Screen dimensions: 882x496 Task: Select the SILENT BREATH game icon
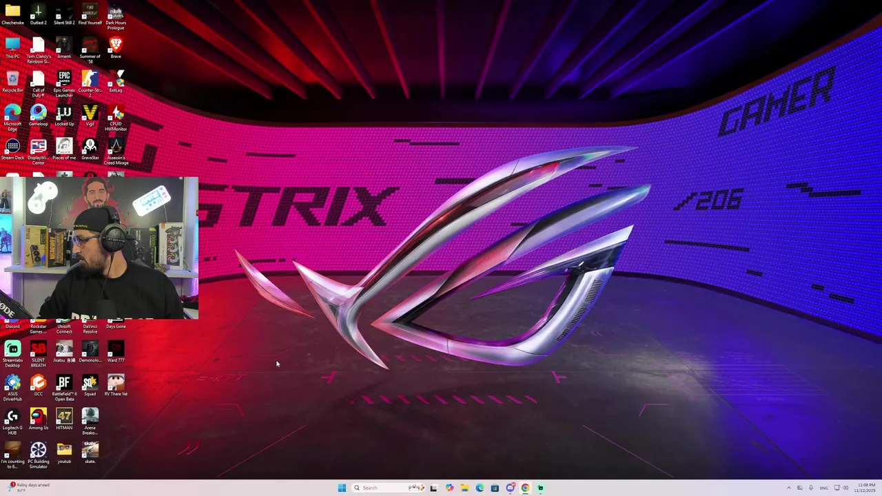(x=38, y=353)
